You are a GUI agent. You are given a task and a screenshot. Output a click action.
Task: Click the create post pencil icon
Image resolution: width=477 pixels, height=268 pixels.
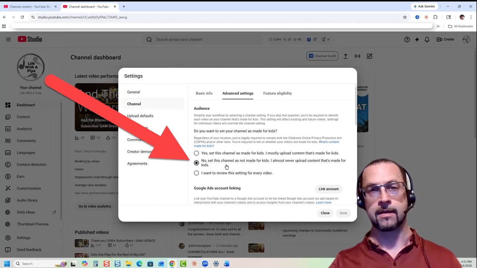click(x=369, y=56)
